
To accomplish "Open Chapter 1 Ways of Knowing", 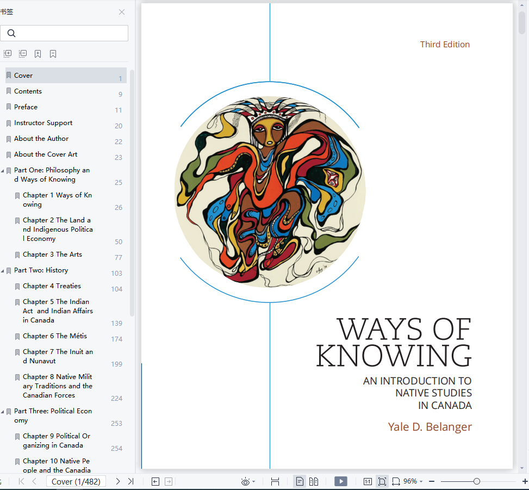I will point(57,200).
